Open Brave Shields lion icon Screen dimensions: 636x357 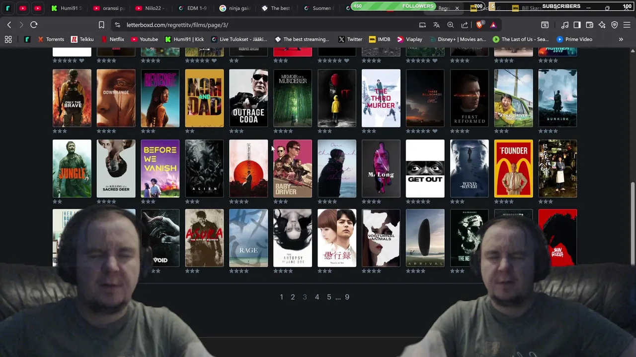point(479,25)
